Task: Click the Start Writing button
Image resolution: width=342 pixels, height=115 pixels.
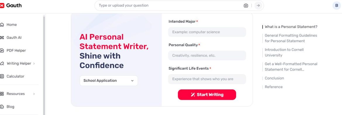Action: coord(207,95)
